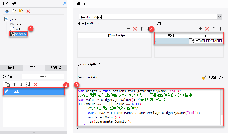Image resolution: width=228 pixels, height=134 pixels.
Task: Open the F(x) formula type dropdown
Action: click(192, 41)
